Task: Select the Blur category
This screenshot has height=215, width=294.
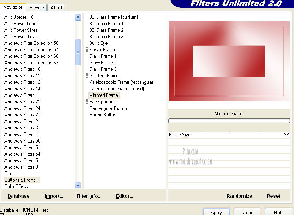Action: [8, 173]
